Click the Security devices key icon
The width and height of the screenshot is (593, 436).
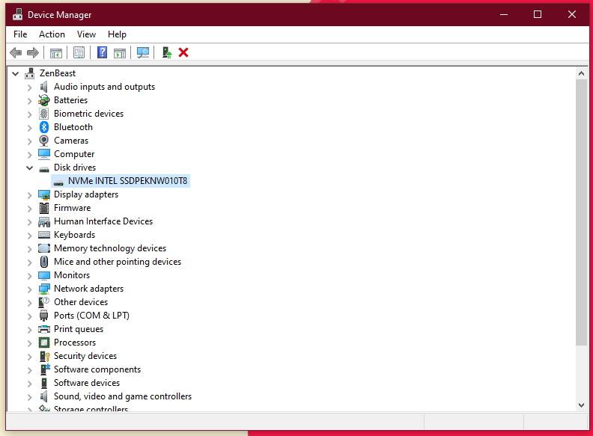coord(44,356)
